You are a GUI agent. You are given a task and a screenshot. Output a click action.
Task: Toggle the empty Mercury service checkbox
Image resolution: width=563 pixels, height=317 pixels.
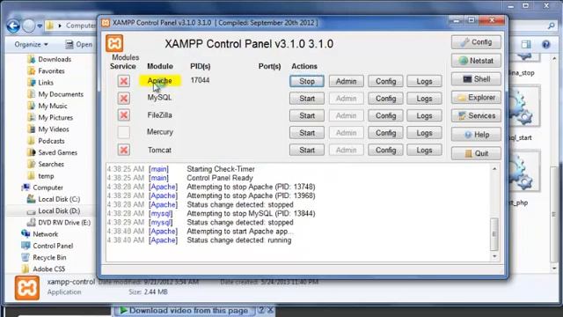pyautogui.click(x=123, y=132)
